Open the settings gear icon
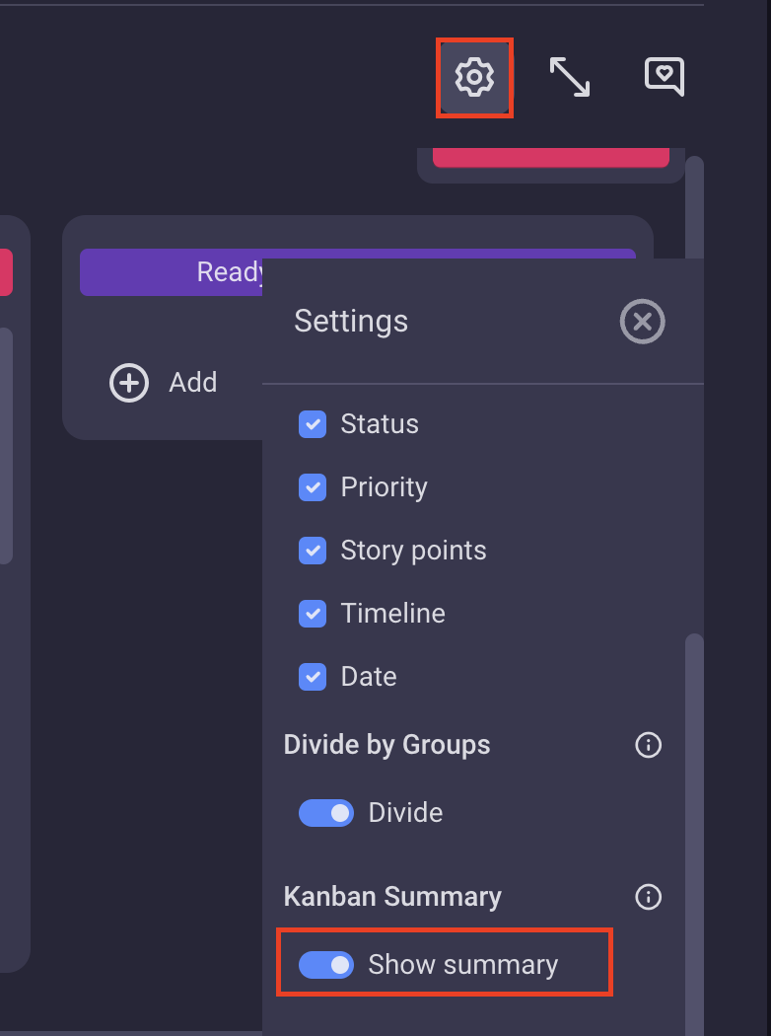 pyautogui.click(x=474, y=78)
